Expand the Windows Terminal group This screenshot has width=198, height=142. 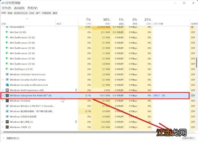2,101
